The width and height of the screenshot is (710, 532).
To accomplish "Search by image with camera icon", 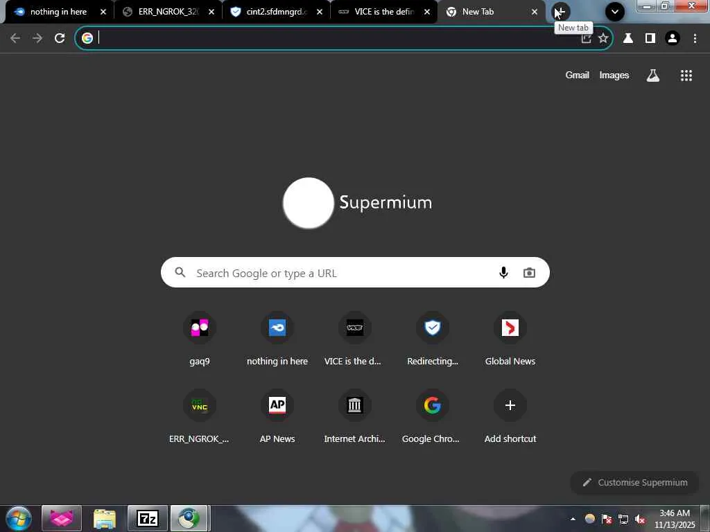I will tap(529, 273).
